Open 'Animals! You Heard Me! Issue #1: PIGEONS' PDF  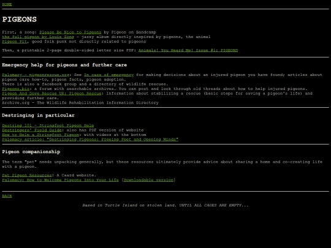(188, 50)
